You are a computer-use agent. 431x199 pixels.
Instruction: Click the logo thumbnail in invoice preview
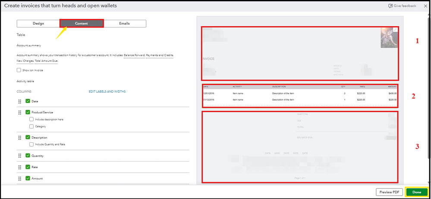pos(389,38)
